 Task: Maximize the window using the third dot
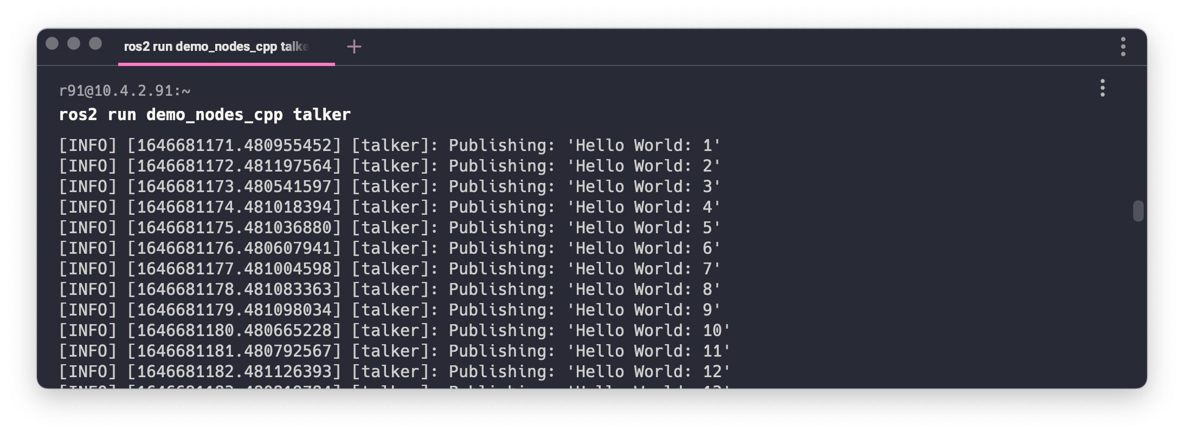(95, 43)
